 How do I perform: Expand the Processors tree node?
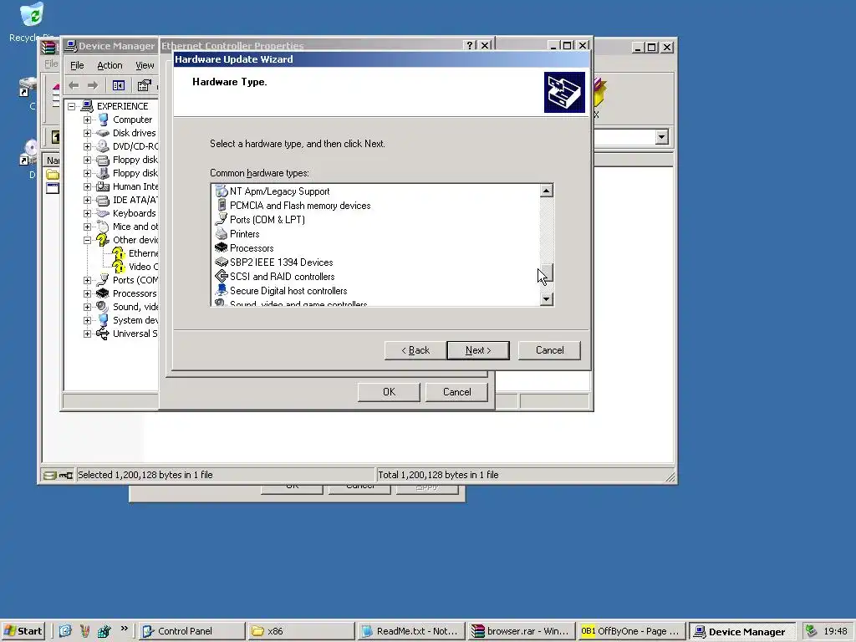[x=87, y=293]
